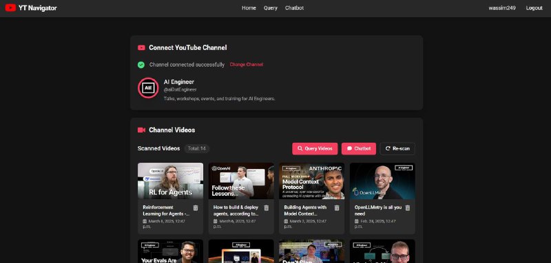Log out using the Logout link
Screen dimensions: 551x263
tap(534, 8)
